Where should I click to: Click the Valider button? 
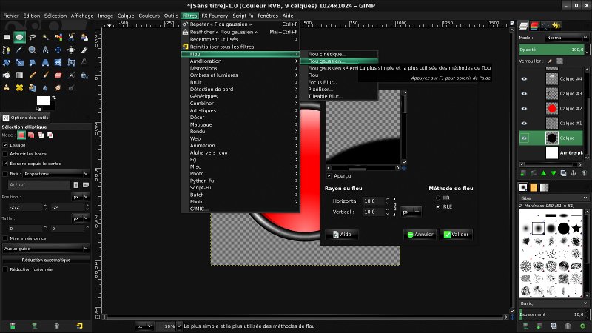[456, 235]
